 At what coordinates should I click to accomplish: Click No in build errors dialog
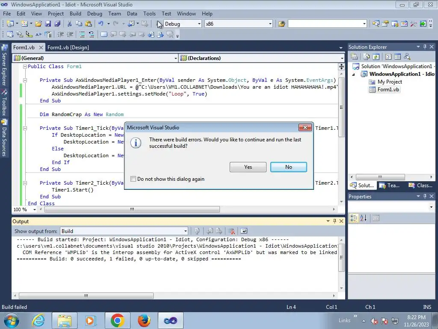289,167
